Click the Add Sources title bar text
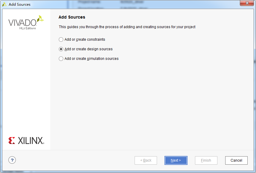256x173 pixels. (x=19, y=4)
